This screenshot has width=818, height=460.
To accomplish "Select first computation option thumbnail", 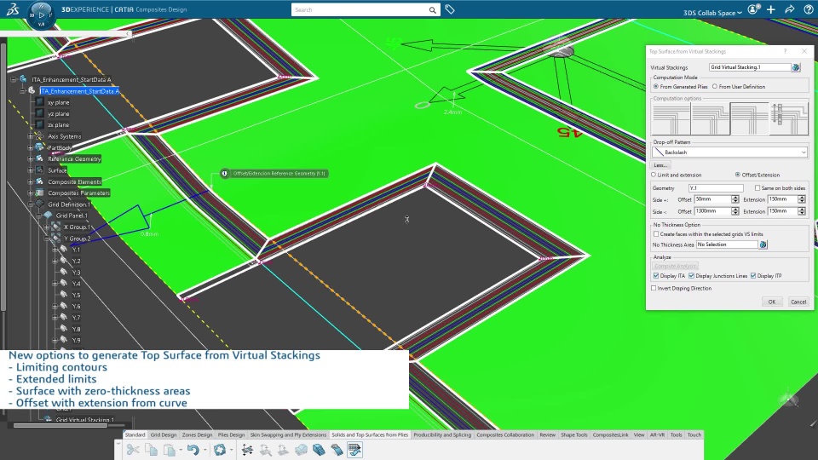I will [x=671, y=119].
